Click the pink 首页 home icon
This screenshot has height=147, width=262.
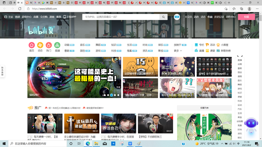[32, 45]
